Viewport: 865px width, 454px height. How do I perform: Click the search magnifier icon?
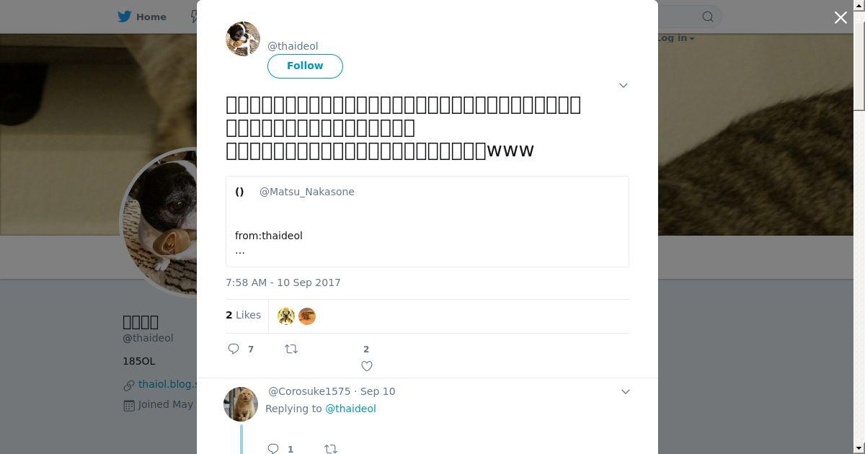pos(708,17)
